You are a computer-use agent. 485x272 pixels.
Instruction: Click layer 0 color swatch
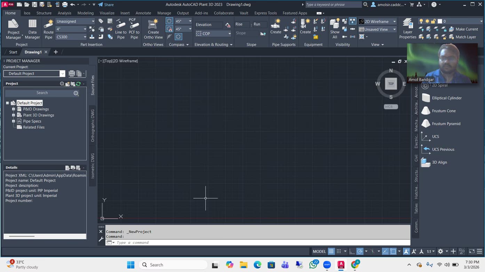click(440, 21)
